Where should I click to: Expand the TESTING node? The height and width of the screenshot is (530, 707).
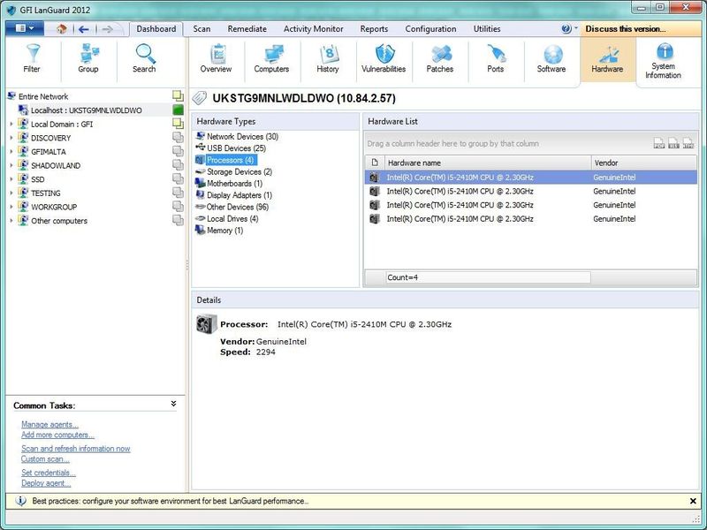coord(11,193)
